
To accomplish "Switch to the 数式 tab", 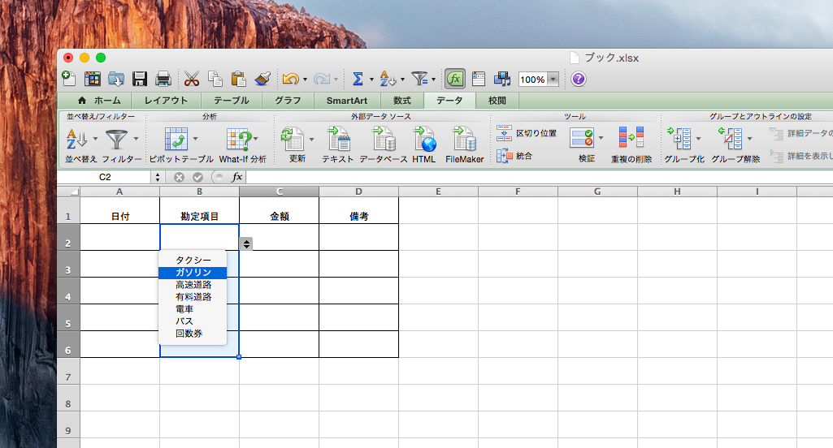I will 401,101.
